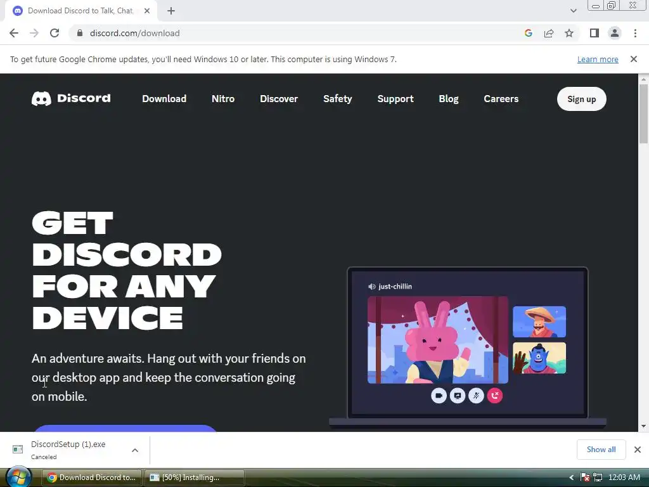Viewport: 649px width, 487px height.
Task: Expand DiscordSetup (1).exe download options
Action: 135,450
